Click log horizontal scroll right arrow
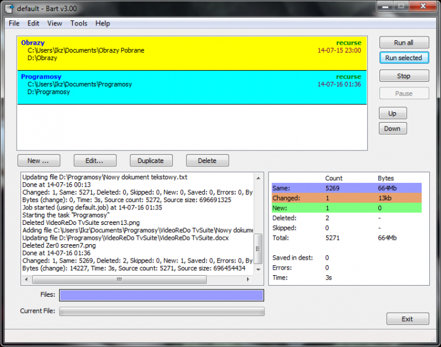 click(248, 279)
